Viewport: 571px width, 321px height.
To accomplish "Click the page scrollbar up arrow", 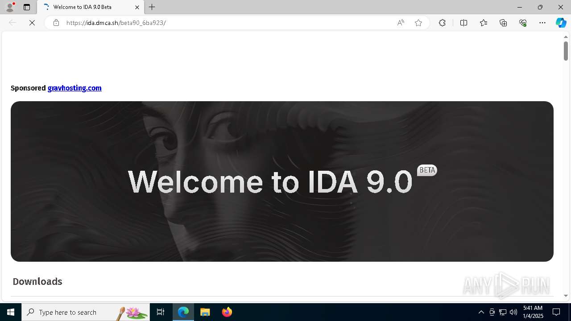I will (x=566, y=37).
